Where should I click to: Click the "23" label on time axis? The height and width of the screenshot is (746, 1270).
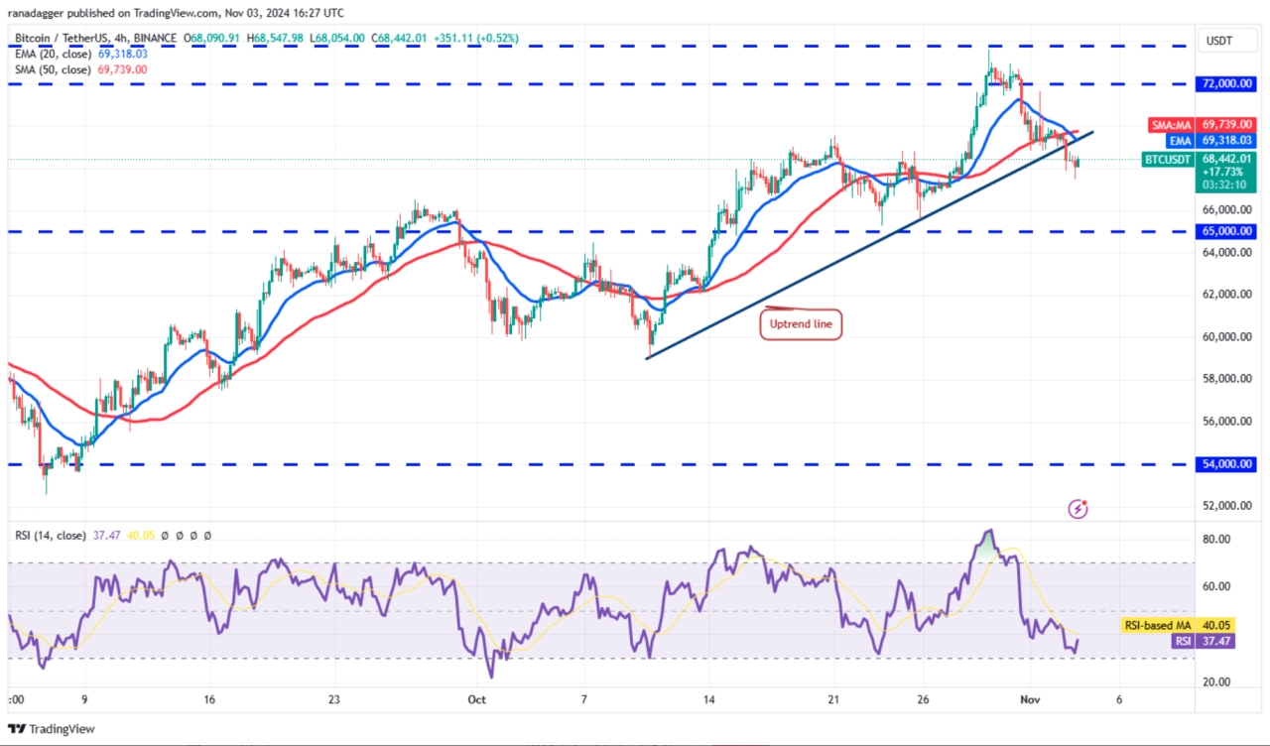pos(334,699)
